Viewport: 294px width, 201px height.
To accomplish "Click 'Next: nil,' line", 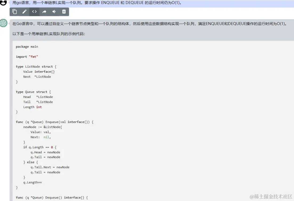I will pos(41,137).
